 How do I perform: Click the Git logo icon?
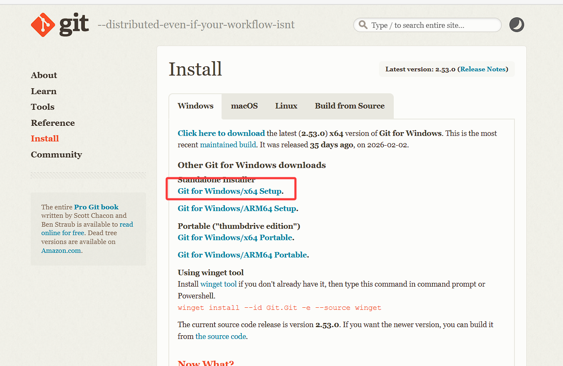[x=43, y=25]
